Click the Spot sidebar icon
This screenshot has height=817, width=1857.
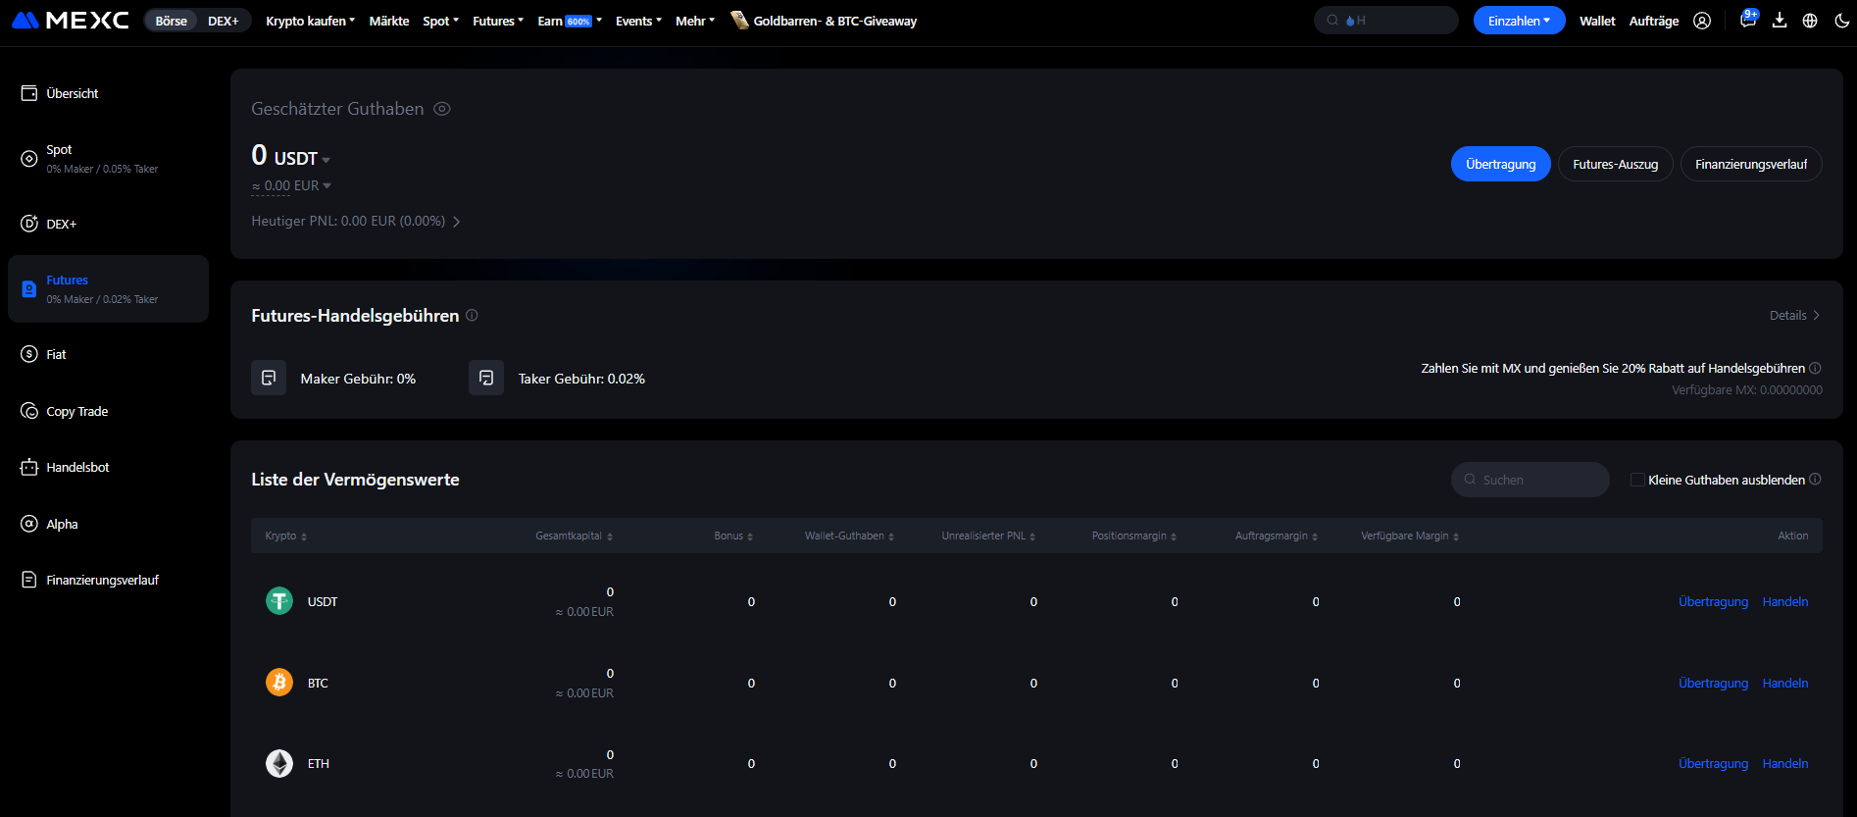tap(29, 159)
